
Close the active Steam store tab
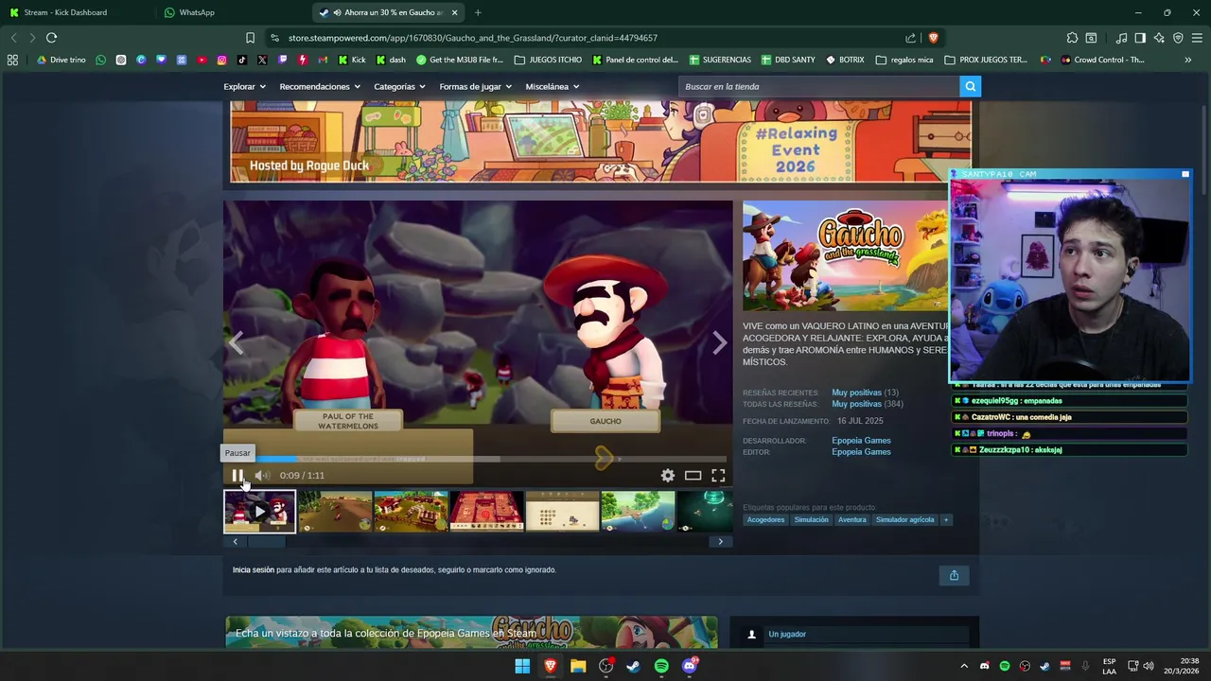(454, 12)
